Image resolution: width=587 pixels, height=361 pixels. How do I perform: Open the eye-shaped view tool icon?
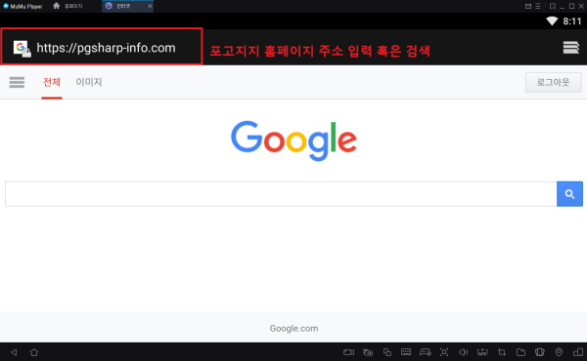pyautogui.click(x=368, y=352)
